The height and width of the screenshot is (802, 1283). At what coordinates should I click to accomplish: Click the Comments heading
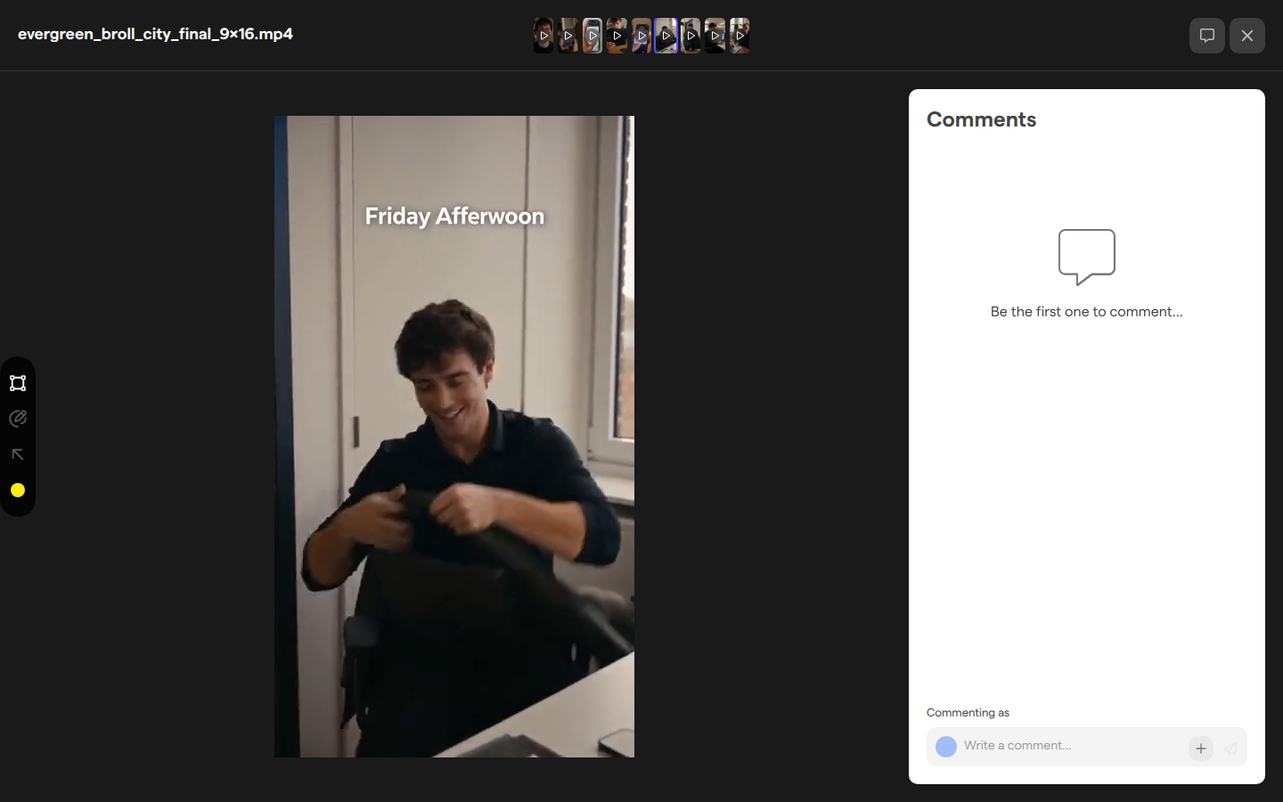pos(981,119)
